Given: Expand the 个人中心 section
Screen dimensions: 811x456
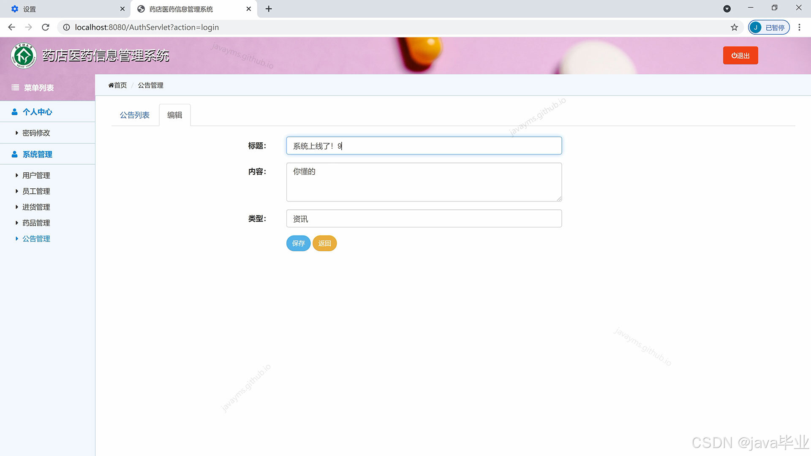Looking at the screenshot, I should tap(47, 112).
